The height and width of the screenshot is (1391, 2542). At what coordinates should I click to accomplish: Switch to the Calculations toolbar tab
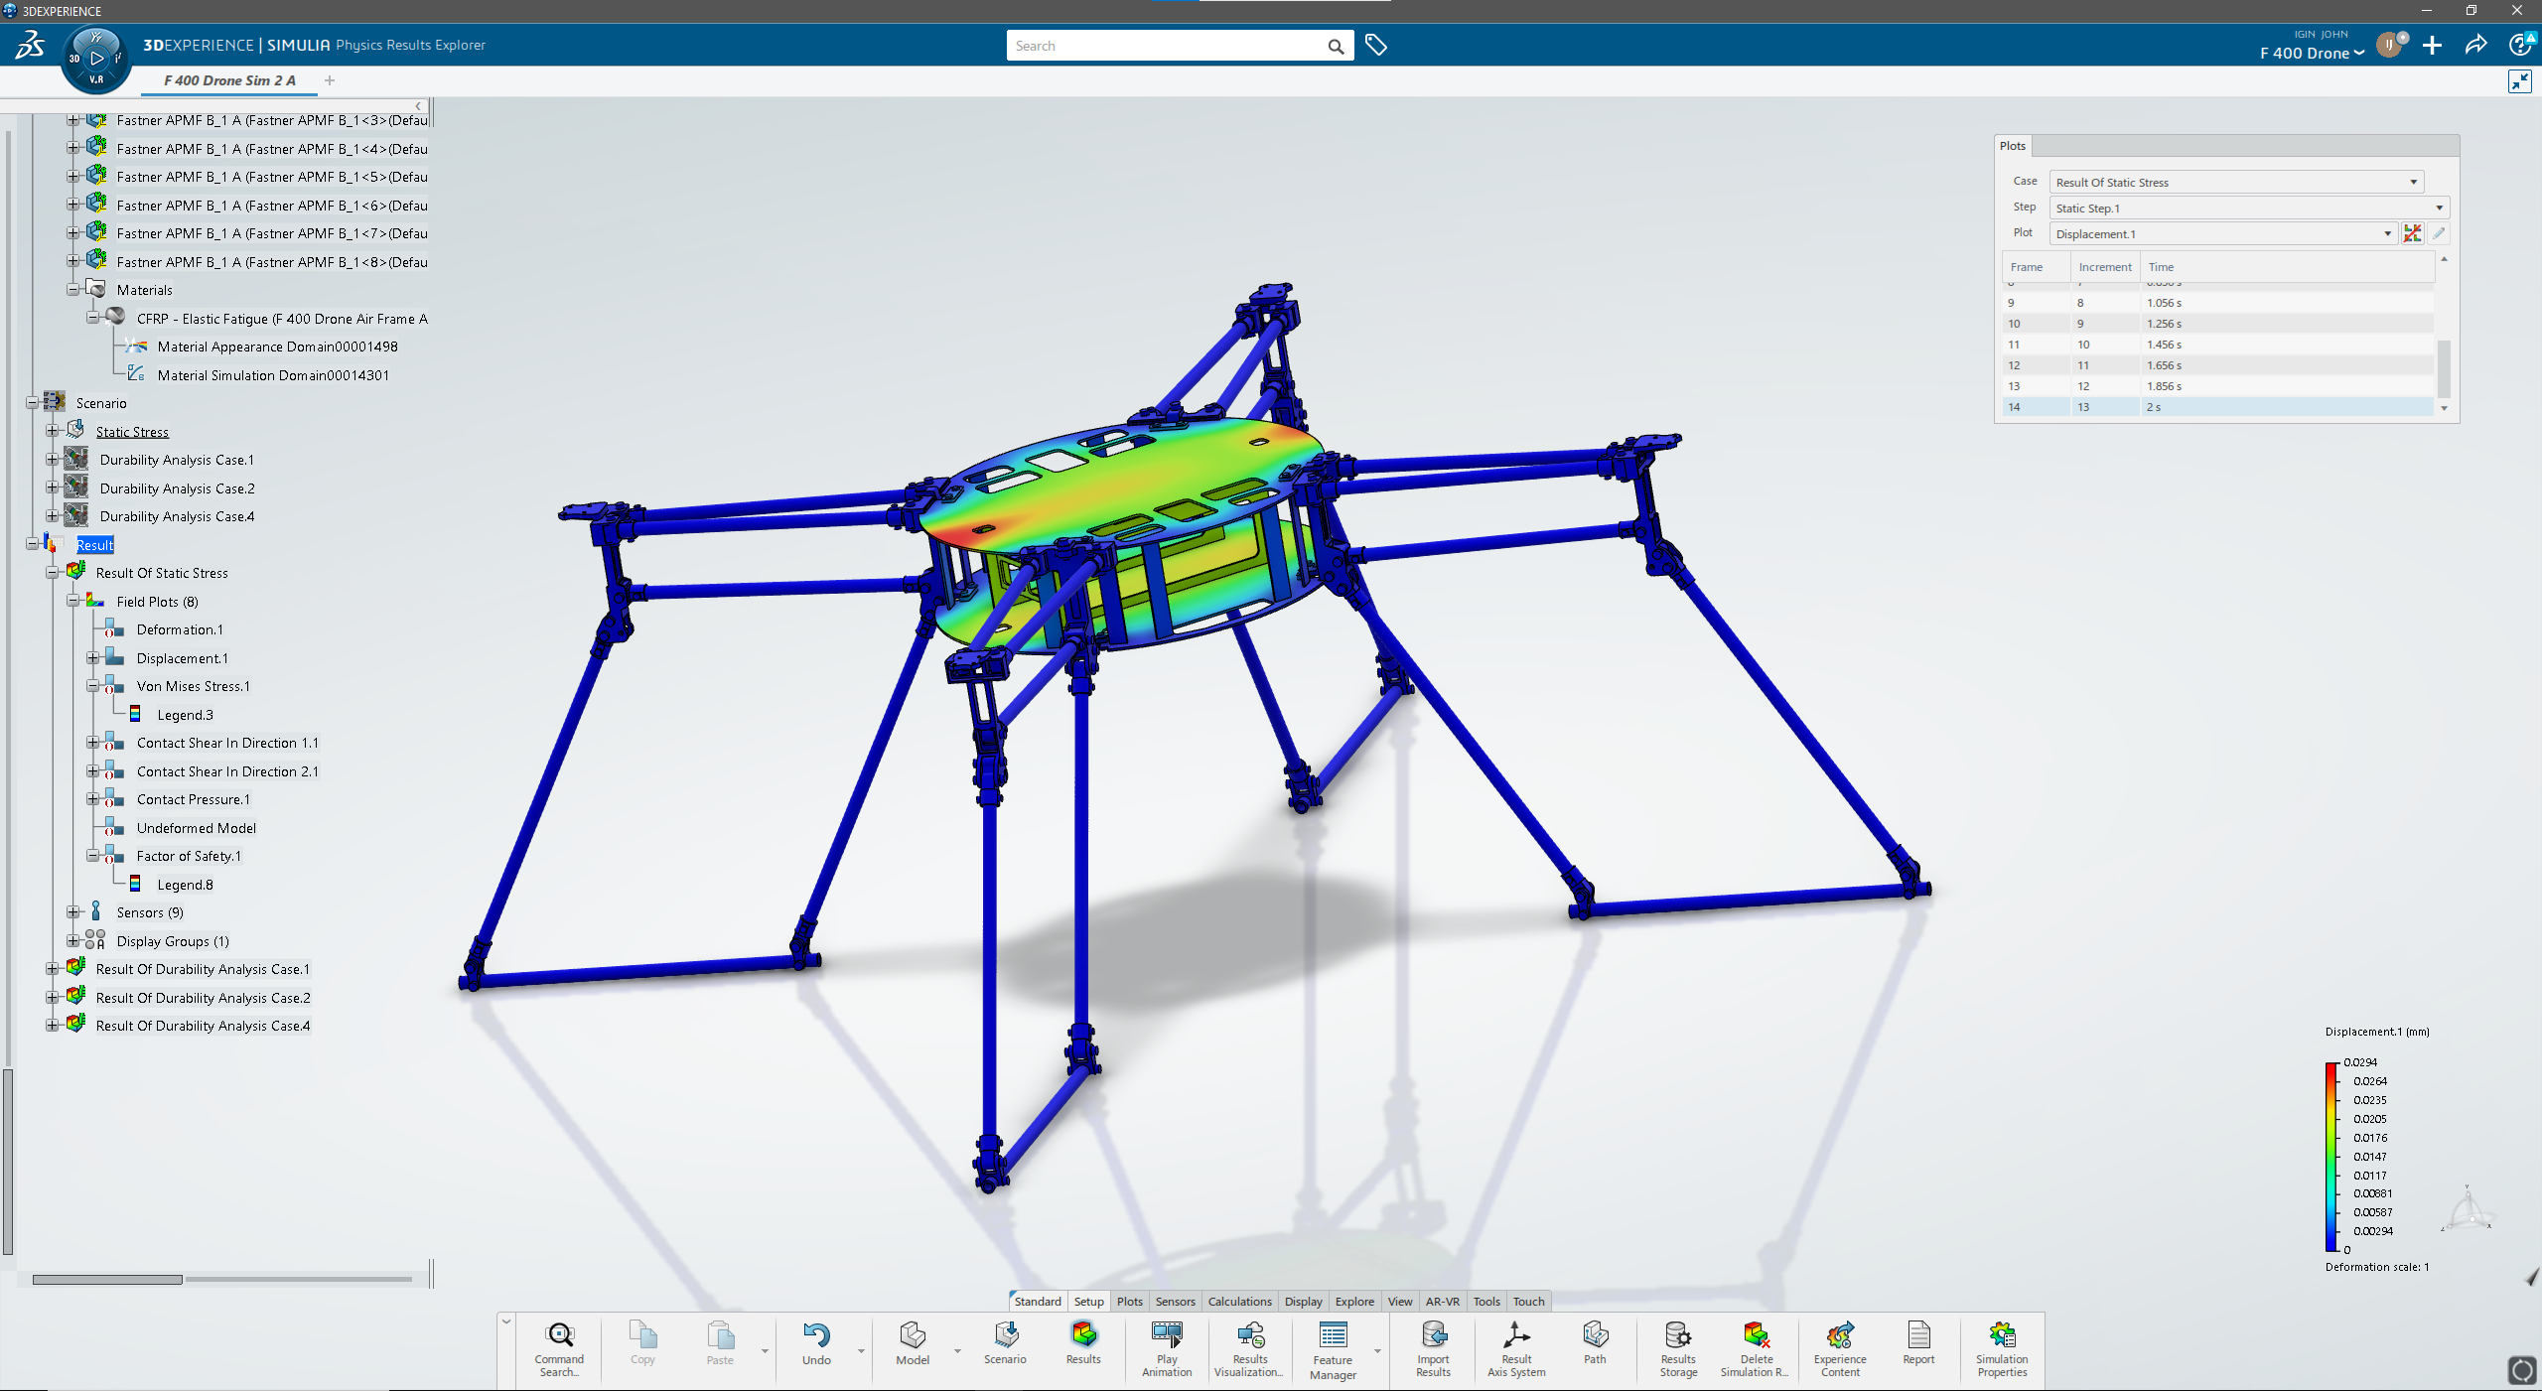[1238, 1302]
